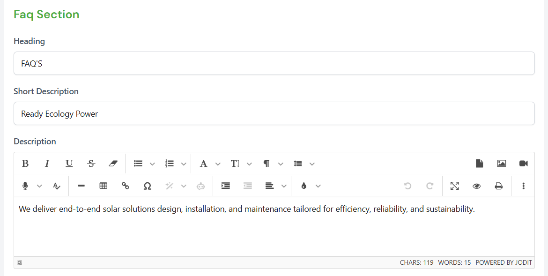
Task: Apply bold formatting in Description editor
Action: click(x=25, y=164)
